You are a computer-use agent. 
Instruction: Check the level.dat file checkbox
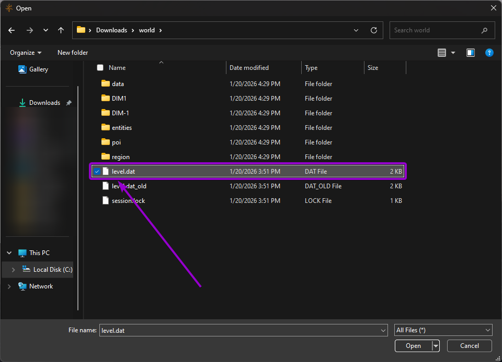click(x=97, y=171)
